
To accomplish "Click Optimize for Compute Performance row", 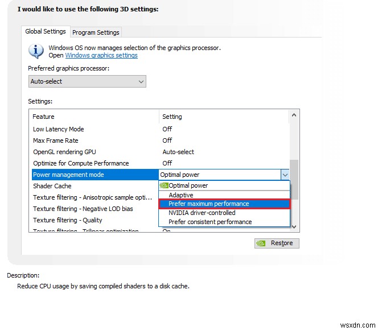I will 81,163.
